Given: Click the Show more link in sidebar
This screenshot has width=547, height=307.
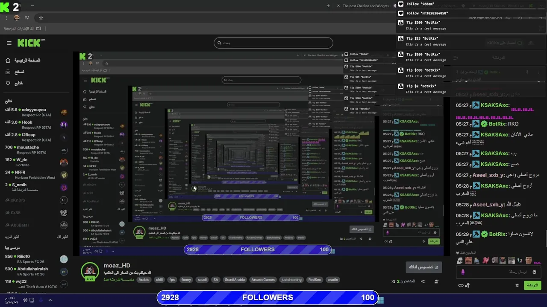Looking at the screenshot, I should [12, 237].
